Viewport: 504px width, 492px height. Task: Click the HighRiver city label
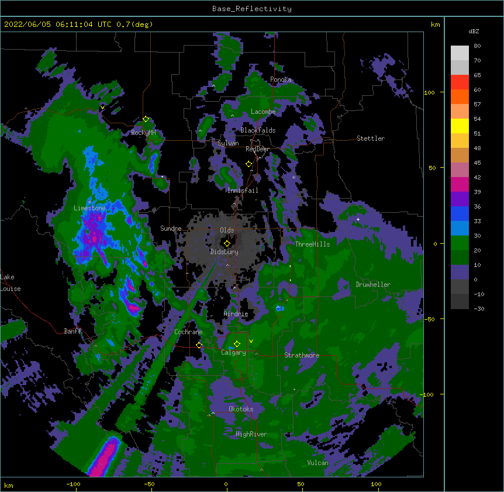click(251, 434)
